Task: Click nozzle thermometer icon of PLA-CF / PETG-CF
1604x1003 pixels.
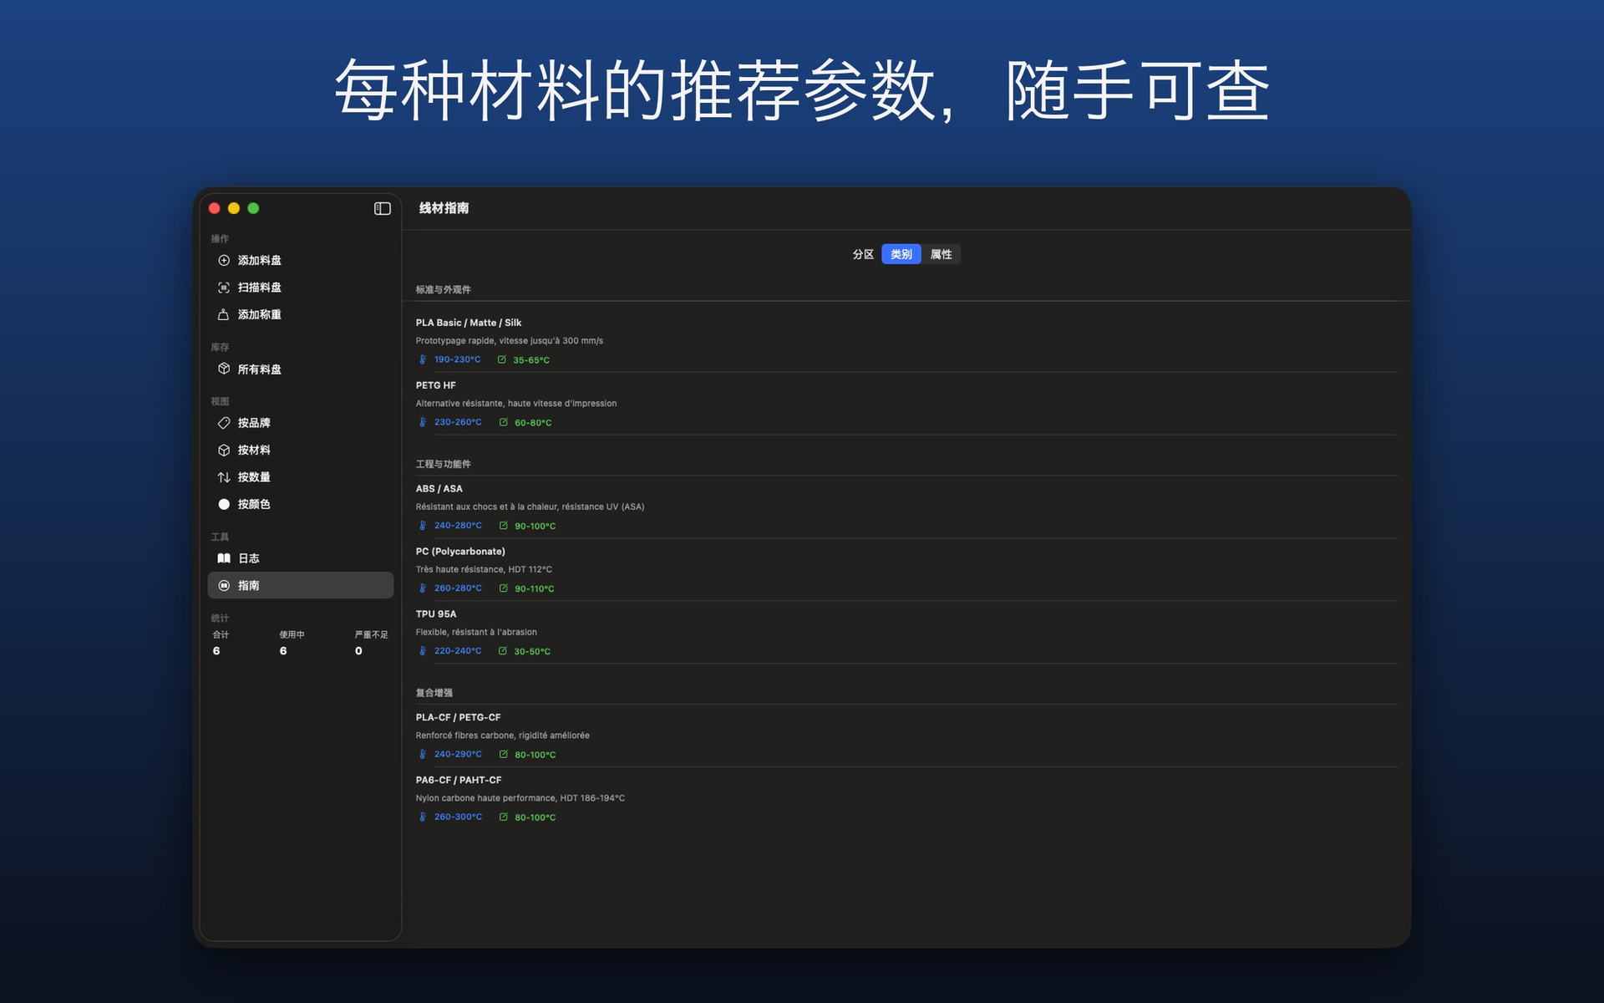Action: pos(423,754)
